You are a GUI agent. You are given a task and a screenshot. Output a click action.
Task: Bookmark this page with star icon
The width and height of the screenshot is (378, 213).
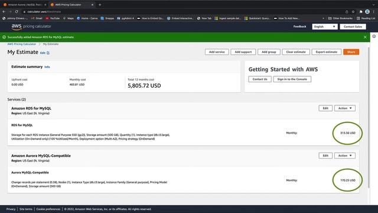coord(353,12)
